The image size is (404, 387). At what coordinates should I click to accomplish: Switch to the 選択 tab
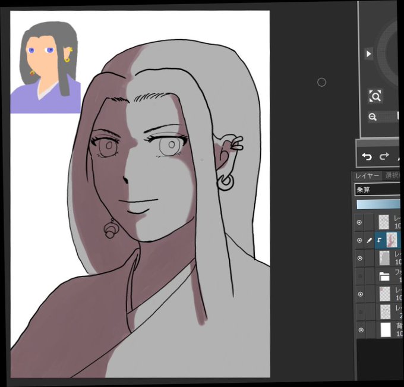[391, 175]
